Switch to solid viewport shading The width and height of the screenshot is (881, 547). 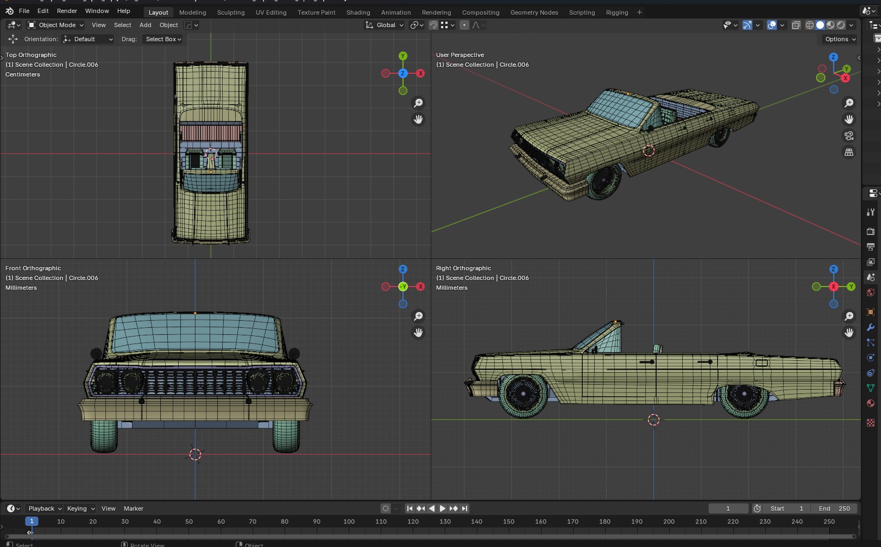pos(820,25)
